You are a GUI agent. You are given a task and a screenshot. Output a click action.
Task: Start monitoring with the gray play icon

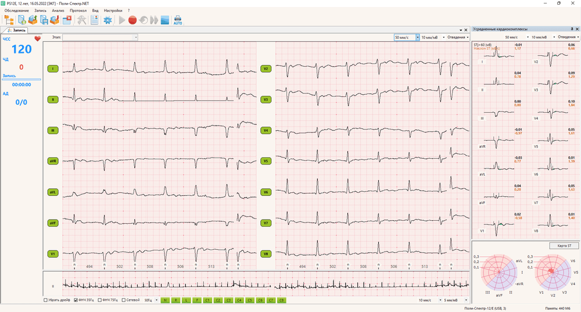(x=122, y=20)
